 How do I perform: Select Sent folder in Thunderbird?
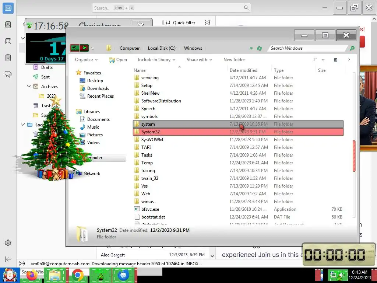[x=45, y=77]
